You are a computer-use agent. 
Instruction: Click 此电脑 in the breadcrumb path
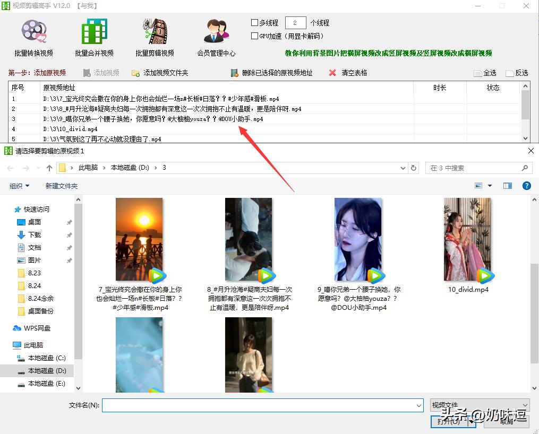(87, 168)
